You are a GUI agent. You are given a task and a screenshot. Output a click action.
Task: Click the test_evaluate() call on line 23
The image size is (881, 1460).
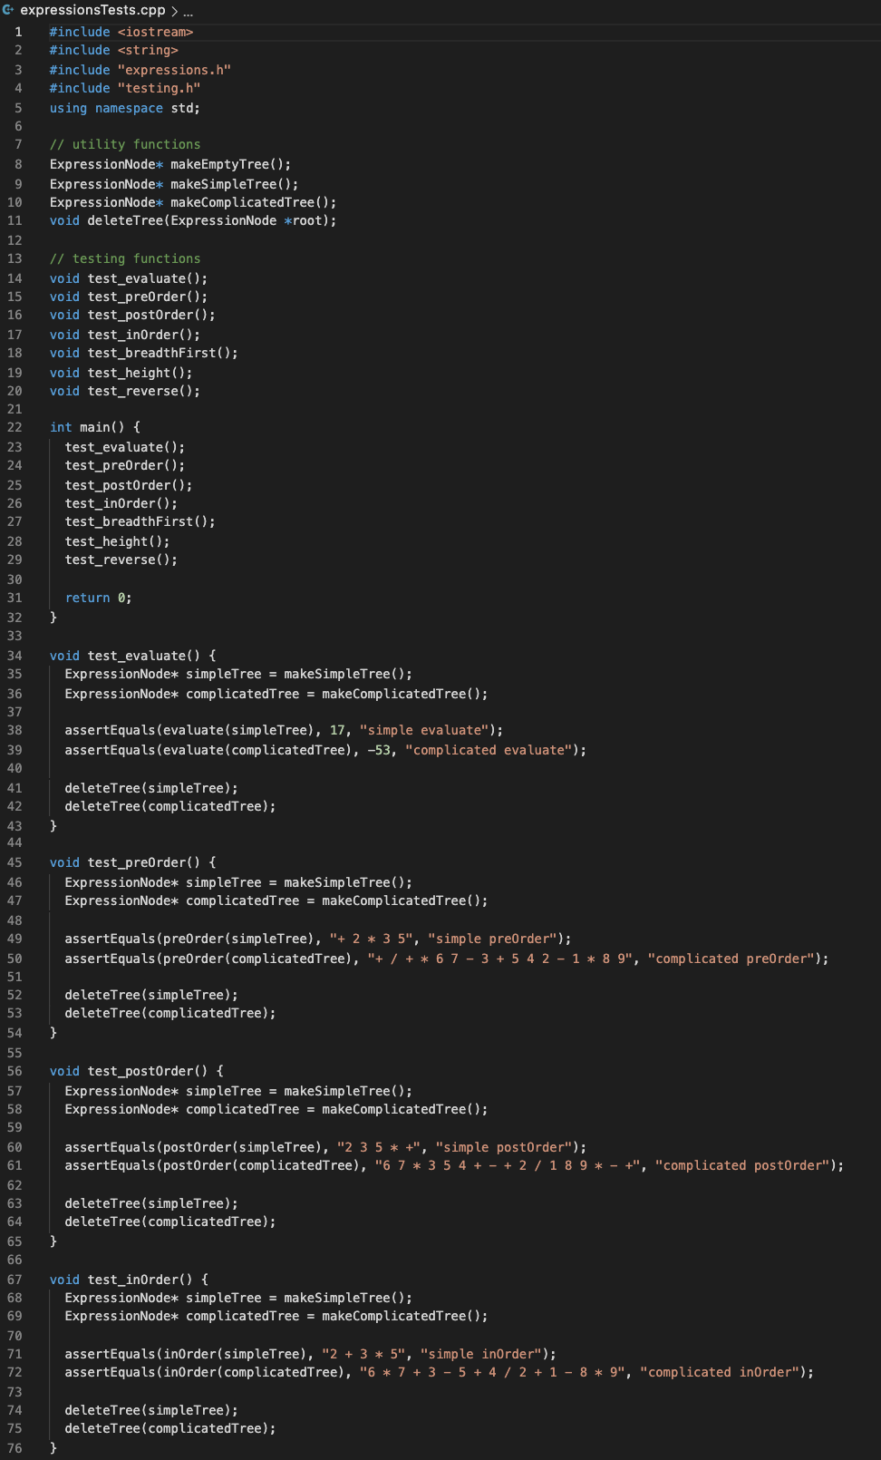(x=125, y=447)
